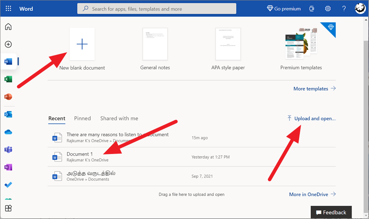The image size is (369, 219).
Task: Switch to the Recent tab
Action: click(x=57, y=118)
